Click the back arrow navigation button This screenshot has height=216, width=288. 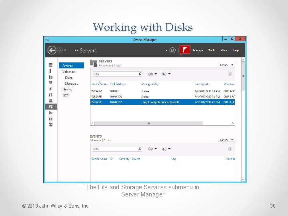tap(52, 50)
